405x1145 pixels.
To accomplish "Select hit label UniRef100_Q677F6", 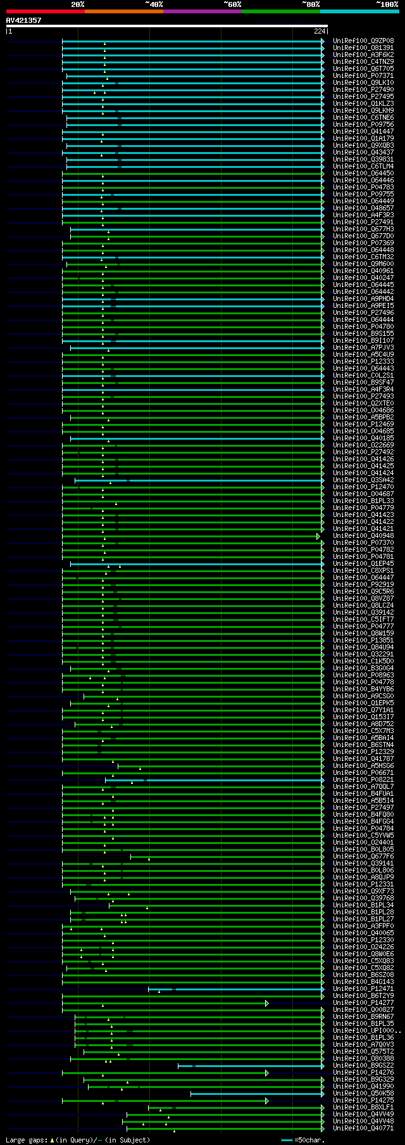I will [363, 857].
